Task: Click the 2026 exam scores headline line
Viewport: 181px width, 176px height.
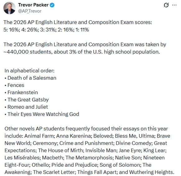Action: (x=78, y=22)
